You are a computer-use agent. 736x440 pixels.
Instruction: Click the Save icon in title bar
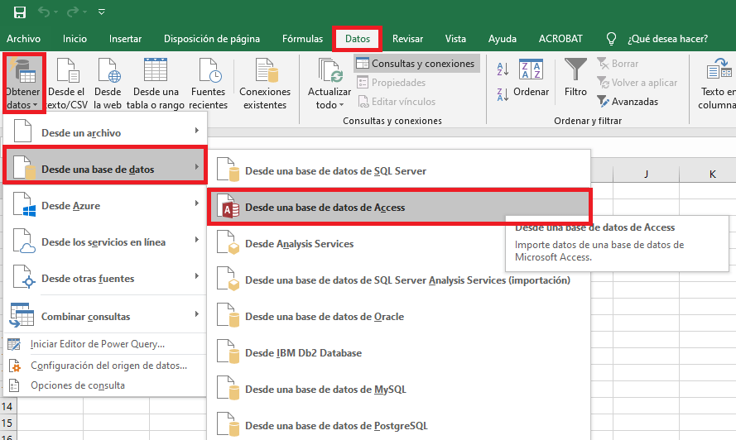pyautogui.click(x=20, y=12)
